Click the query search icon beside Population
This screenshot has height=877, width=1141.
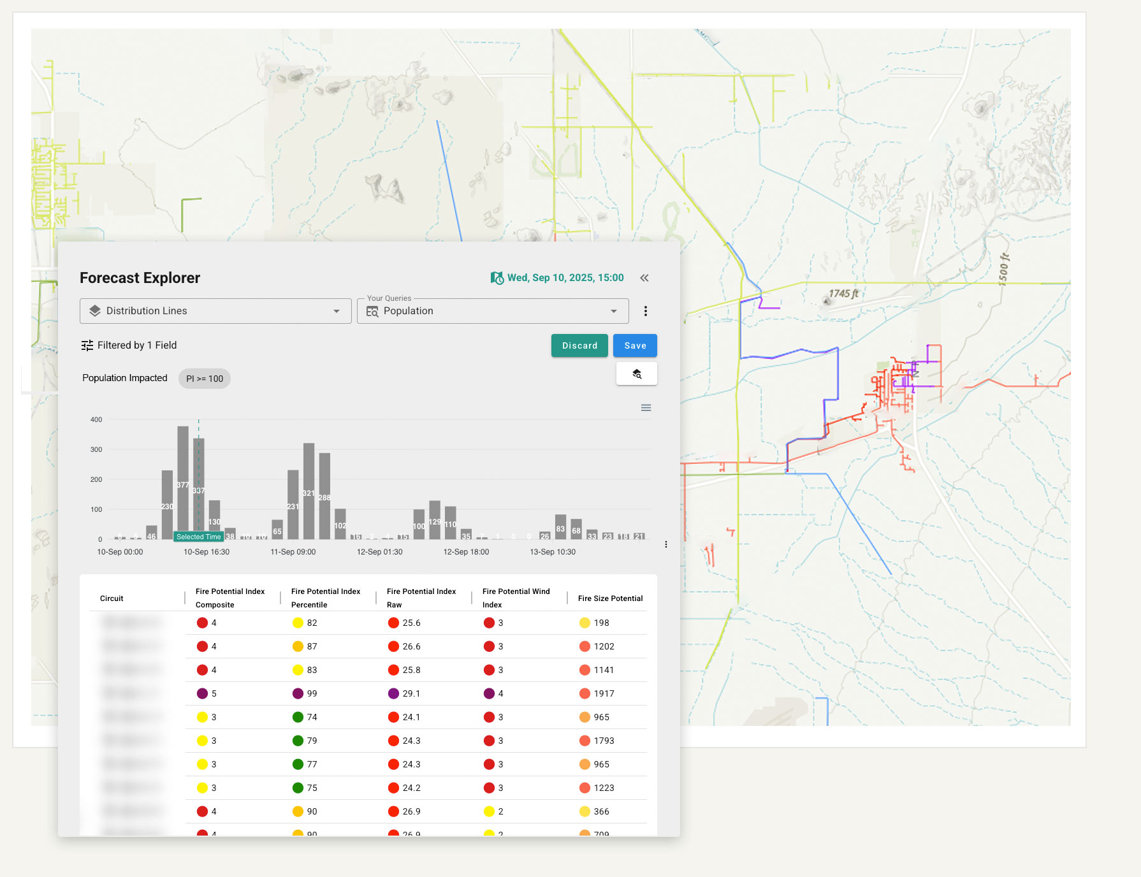coord(373,311)
